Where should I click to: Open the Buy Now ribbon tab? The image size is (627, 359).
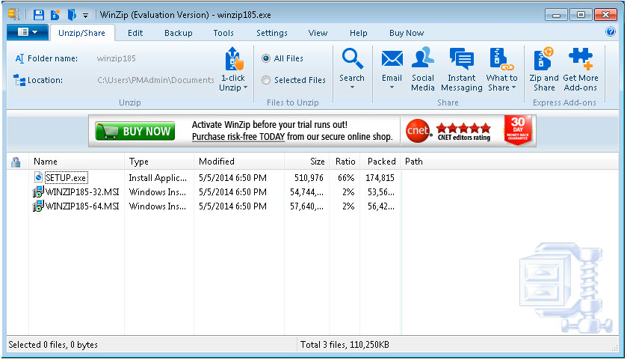click(407, 33)
